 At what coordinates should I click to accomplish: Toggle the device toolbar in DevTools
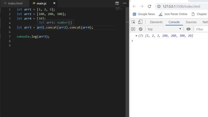(x=140, y=22)
